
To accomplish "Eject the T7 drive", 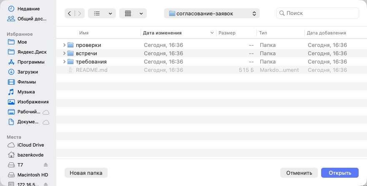I will (x=45, y=165).
